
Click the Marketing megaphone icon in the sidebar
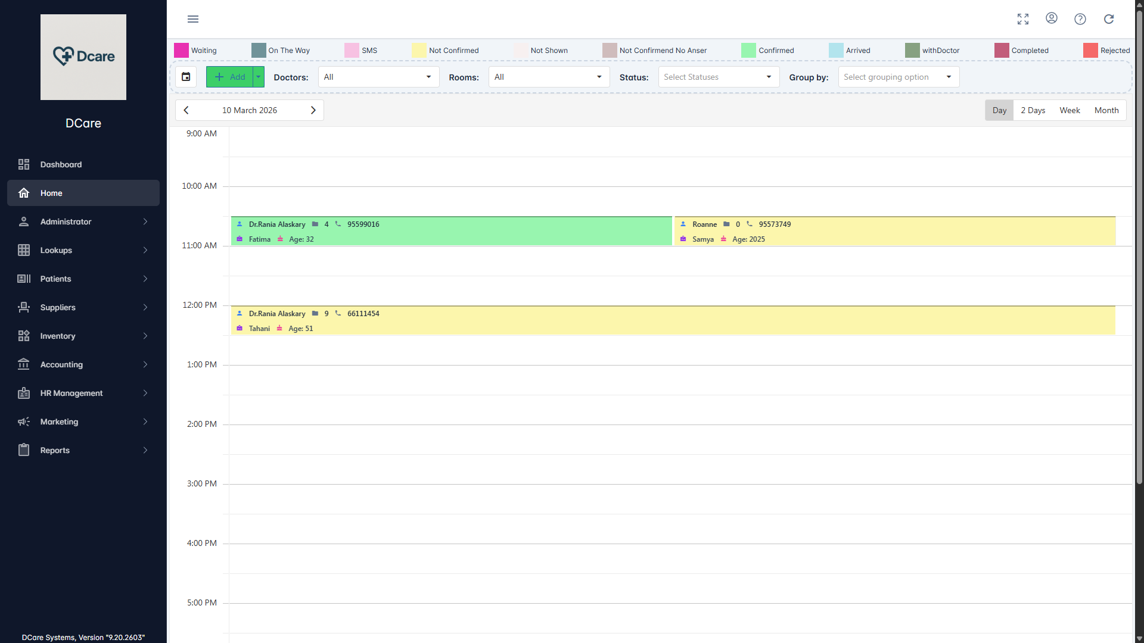[24, 422]
